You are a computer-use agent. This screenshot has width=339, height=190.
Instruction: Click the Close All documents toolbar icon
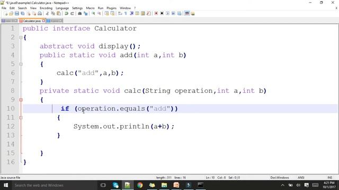coord(34,14)
